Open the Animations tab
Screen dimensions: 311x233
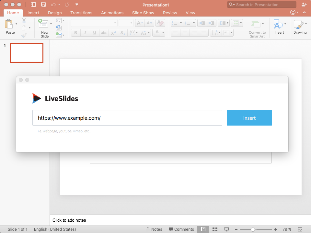(x=112, y=13)
